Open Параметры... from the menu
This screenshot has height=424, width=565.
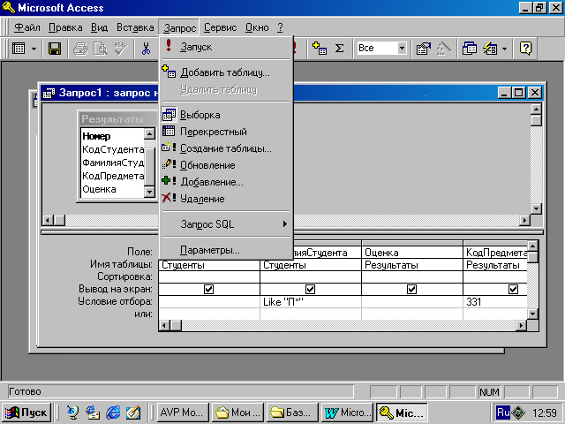[227, 250]
